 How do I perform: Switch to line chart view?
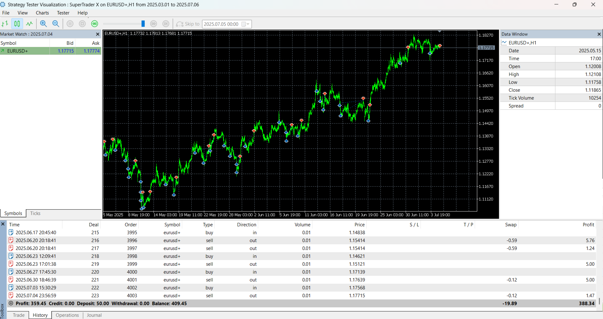tap(29, 24)
